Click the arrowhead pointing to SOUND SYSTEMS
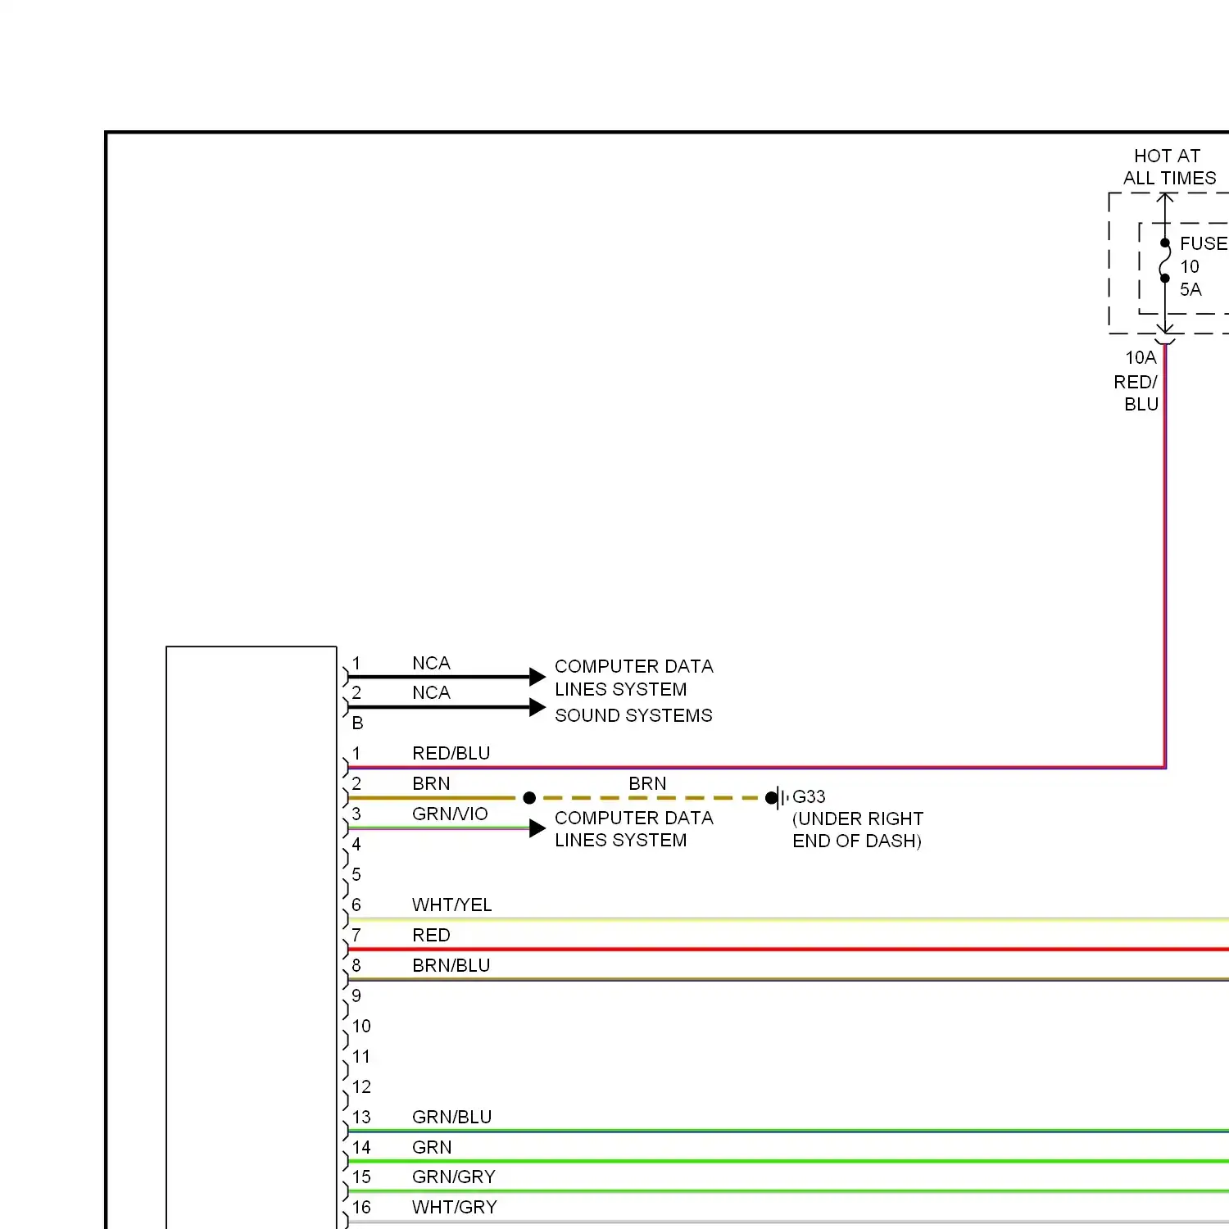The image size is (1229, 1229). tap(537, 707)
